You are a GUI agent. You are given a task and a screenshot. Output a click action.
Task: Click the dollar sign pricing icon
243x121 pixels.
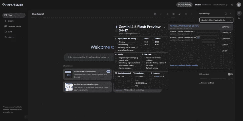tap(116, 39)
